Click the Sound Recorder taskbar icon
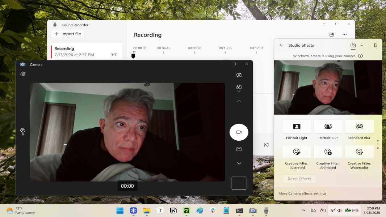Screen dimensions: 386x217 (266, 210)
